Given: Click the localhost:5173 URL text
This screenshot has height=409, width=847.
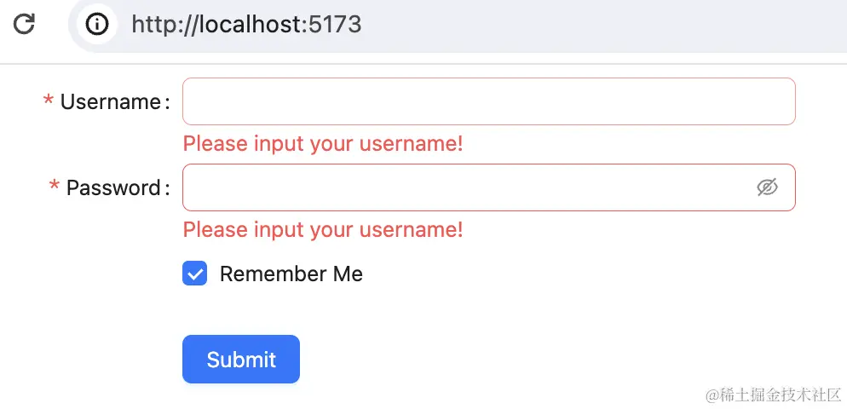Looking at the screenshot, I should pos(246,24).
